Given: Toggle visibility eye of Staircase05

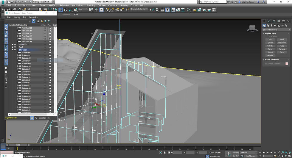Looking at the screenshot, I should point(18,66).
